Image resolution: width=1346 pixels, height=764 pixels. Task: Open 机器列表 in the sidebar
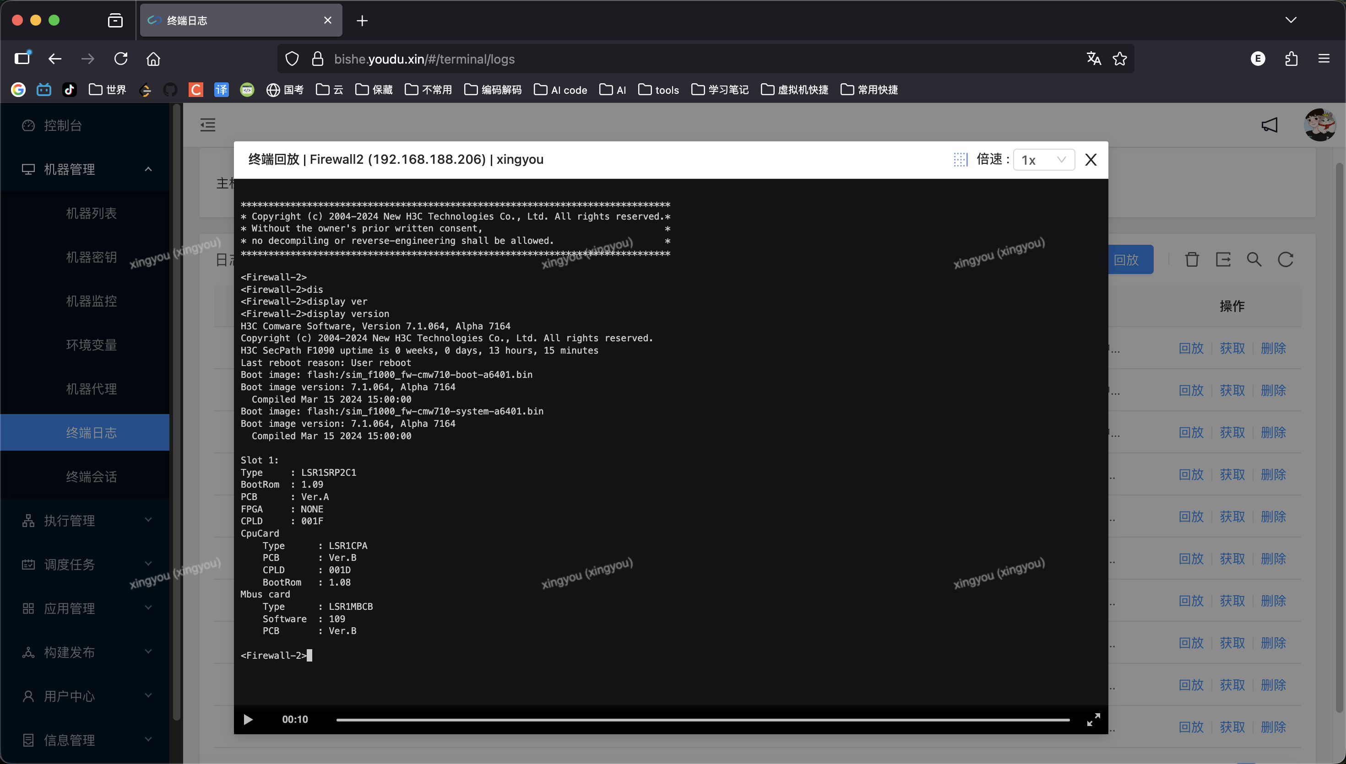(92, 213)
